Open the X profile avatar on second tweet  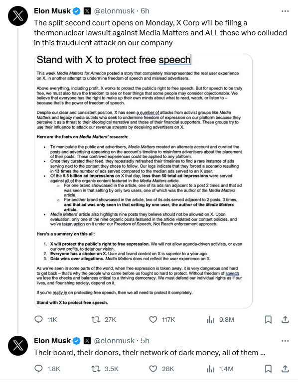pos(18,346)
